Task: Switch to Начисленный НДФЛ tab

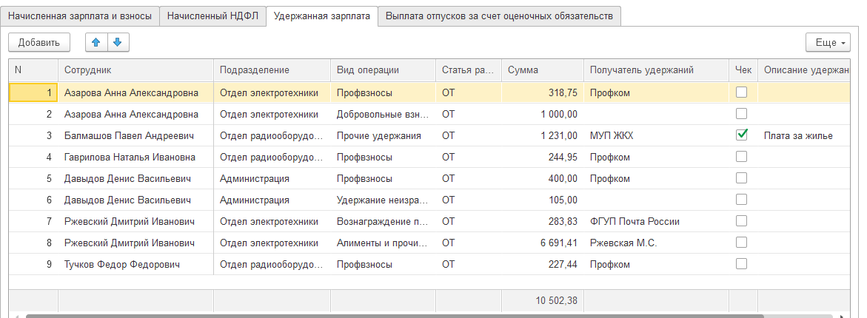Action: click(x=212, y=16)
